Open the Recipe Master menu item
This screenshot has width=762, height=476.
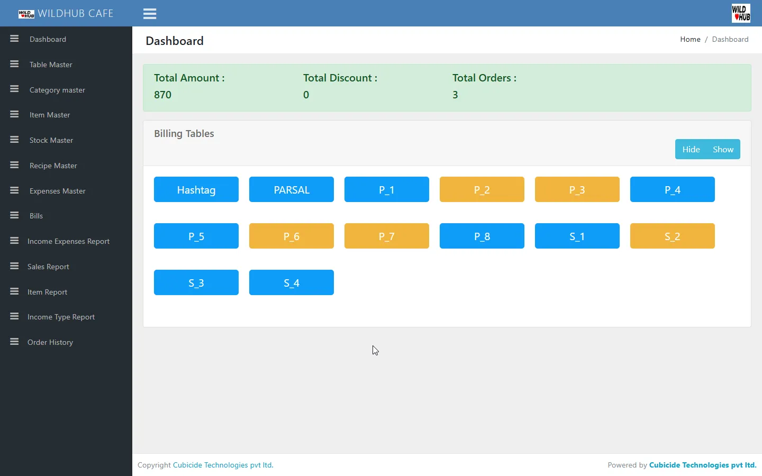coord(53,166)
